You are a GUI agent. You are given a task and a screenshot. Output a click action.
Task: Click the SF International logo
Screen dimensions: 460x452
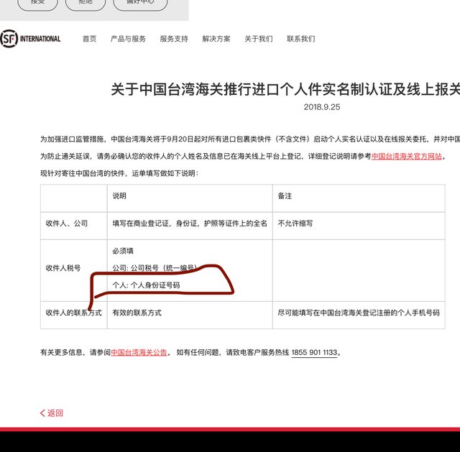[31, 38]
